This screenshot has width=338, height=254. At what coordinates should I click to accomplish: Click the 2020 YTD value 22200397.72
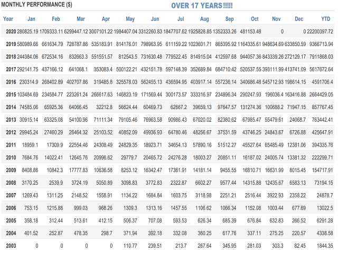[x=320, y=32]
